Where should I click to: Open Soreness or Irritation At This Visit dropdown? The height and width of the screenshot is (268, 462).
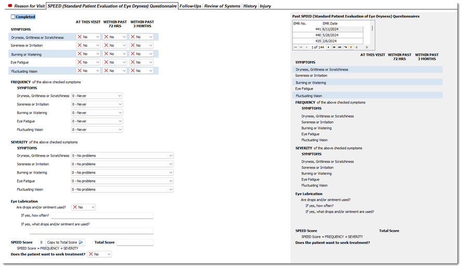(x=89, y=45)
